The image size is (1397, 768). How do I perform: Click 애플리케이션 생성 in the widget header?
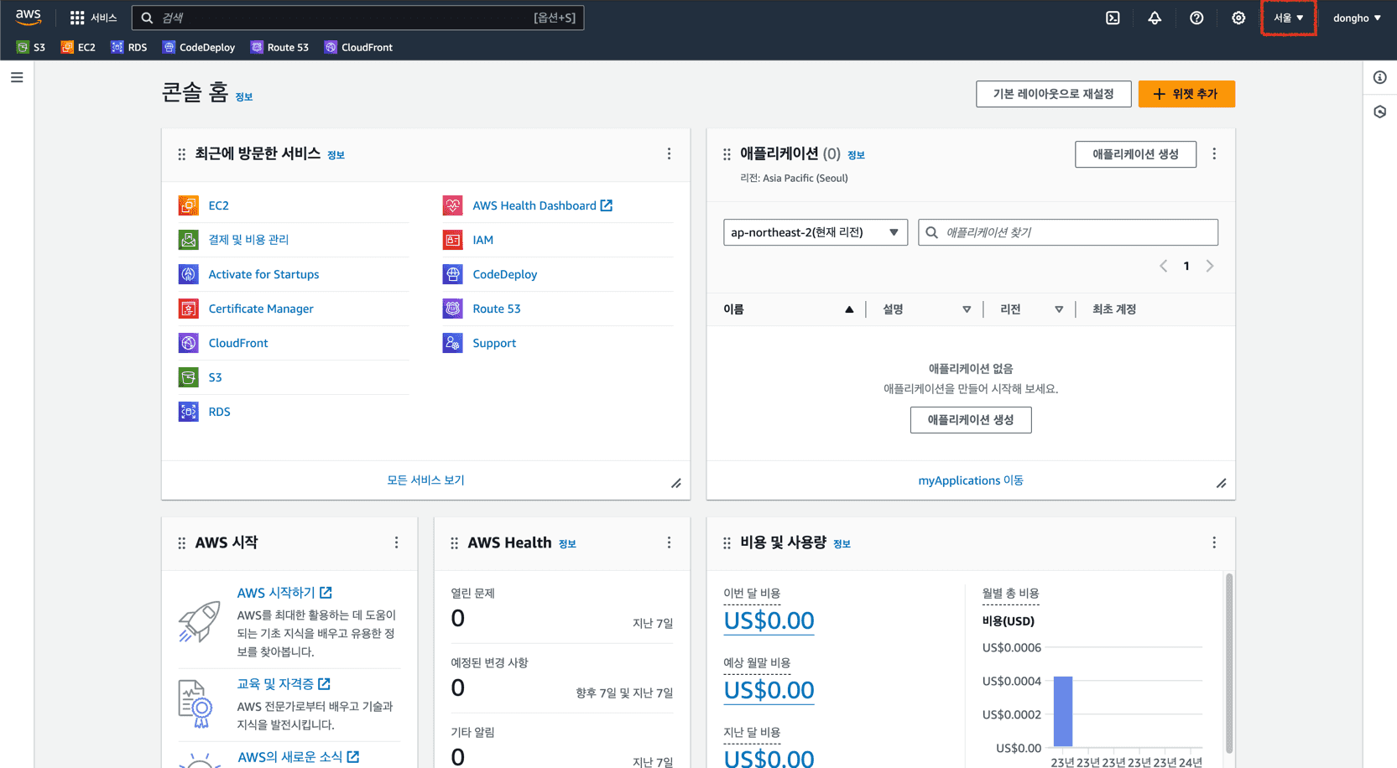1135,154
